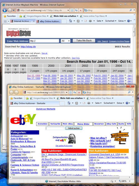
Task: Click into the Enter Web Address field
Action: [44, 41]
